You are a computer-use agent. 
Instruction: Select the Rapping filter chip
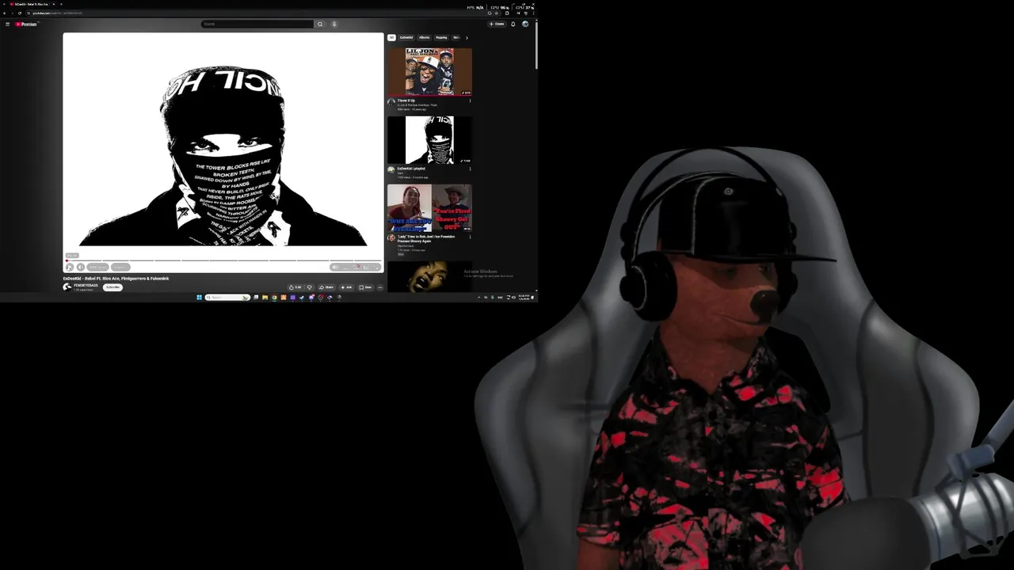tap(441, 37)
